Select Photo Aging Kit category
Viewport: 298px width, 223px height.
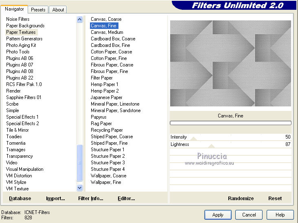pos(21,45)
